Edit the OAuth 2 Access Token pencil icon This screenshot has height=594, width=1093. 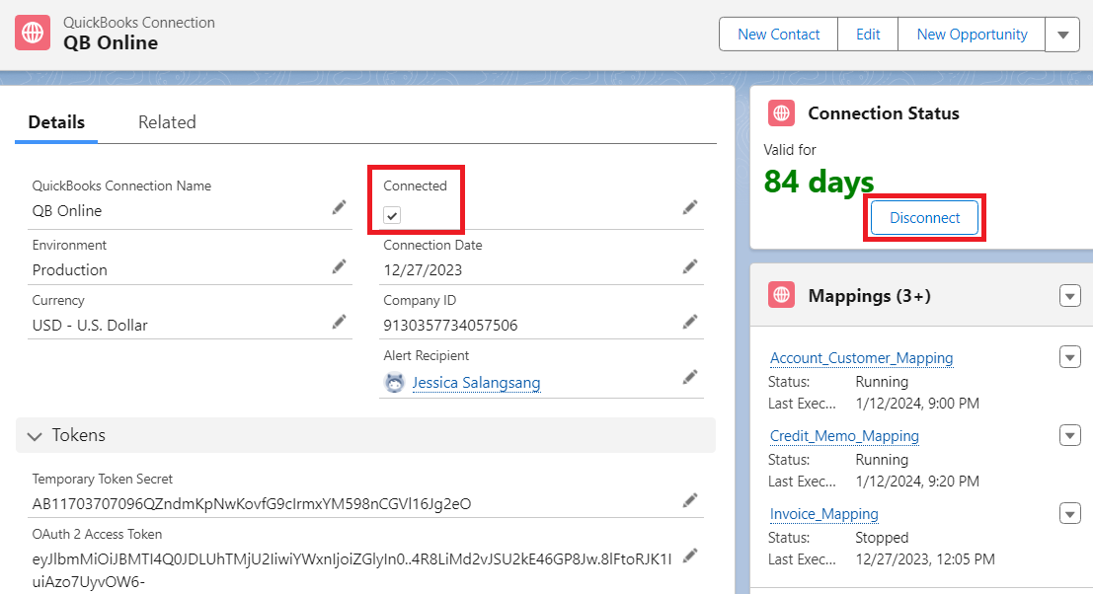[690, 556]
